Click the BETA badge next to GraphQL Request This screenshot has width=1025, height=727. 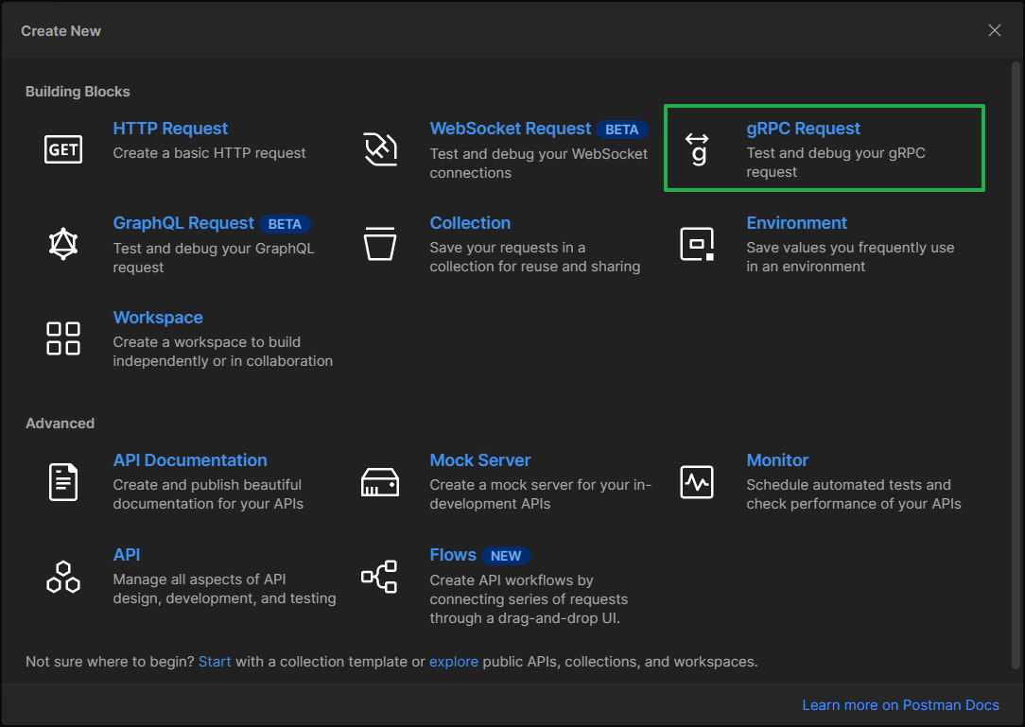285,224
